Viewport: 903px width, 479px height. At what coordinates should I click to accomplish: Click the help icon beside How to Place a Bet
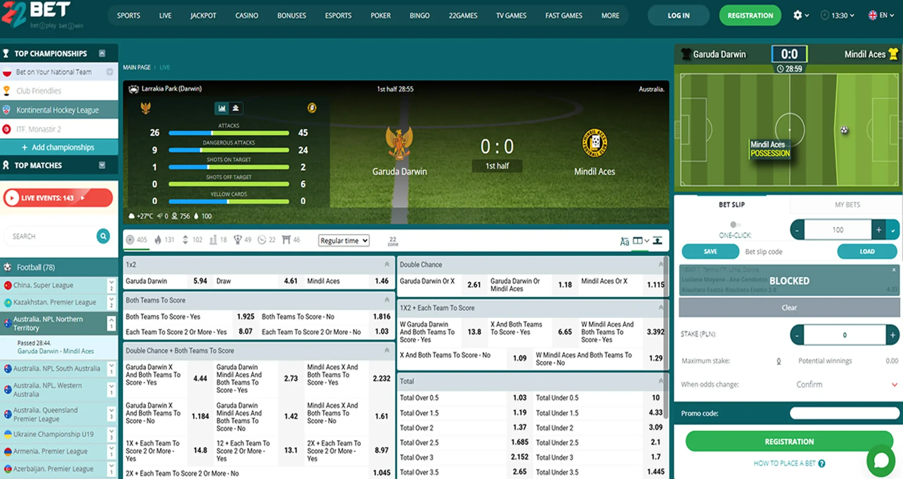822,464
